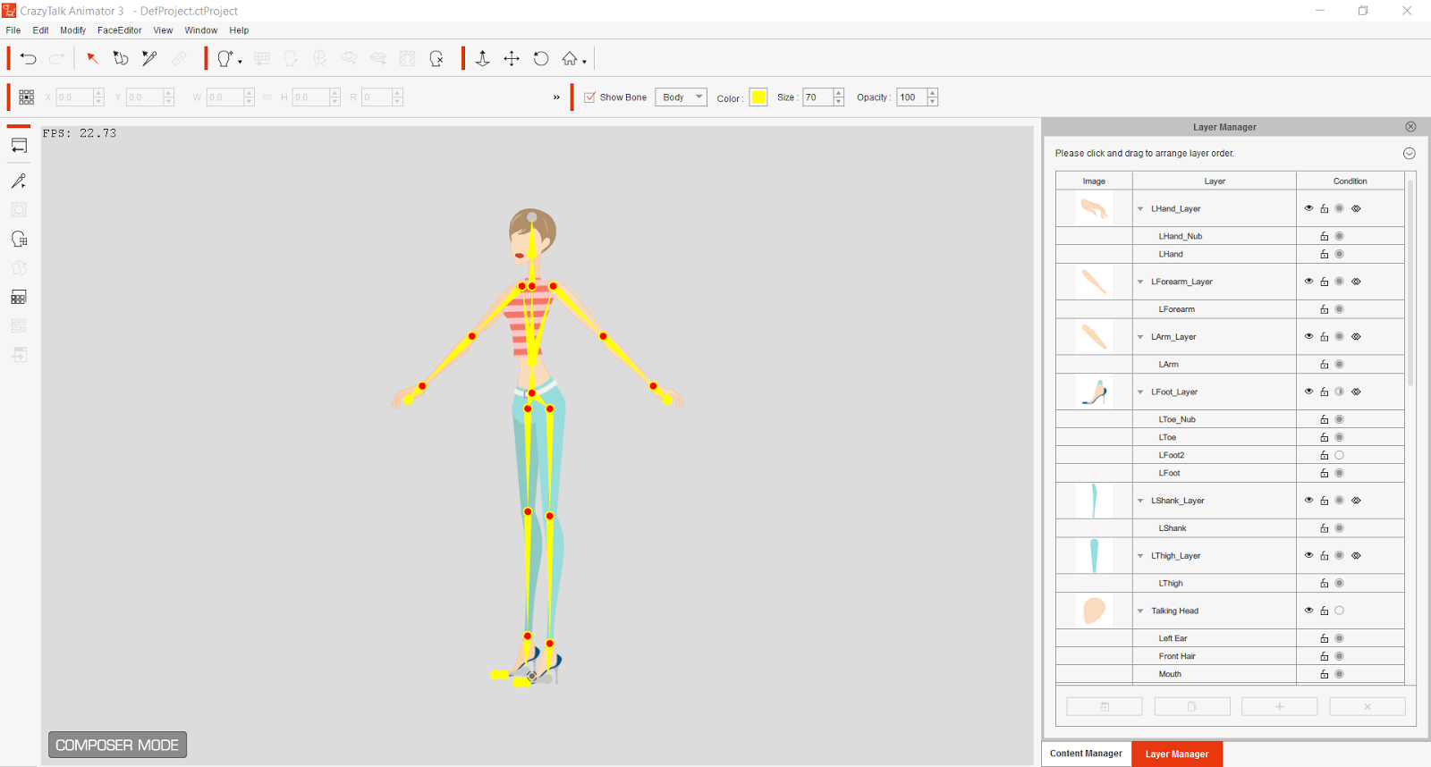Click the Undo arrow in the toolbar

[x=29, y=59]
